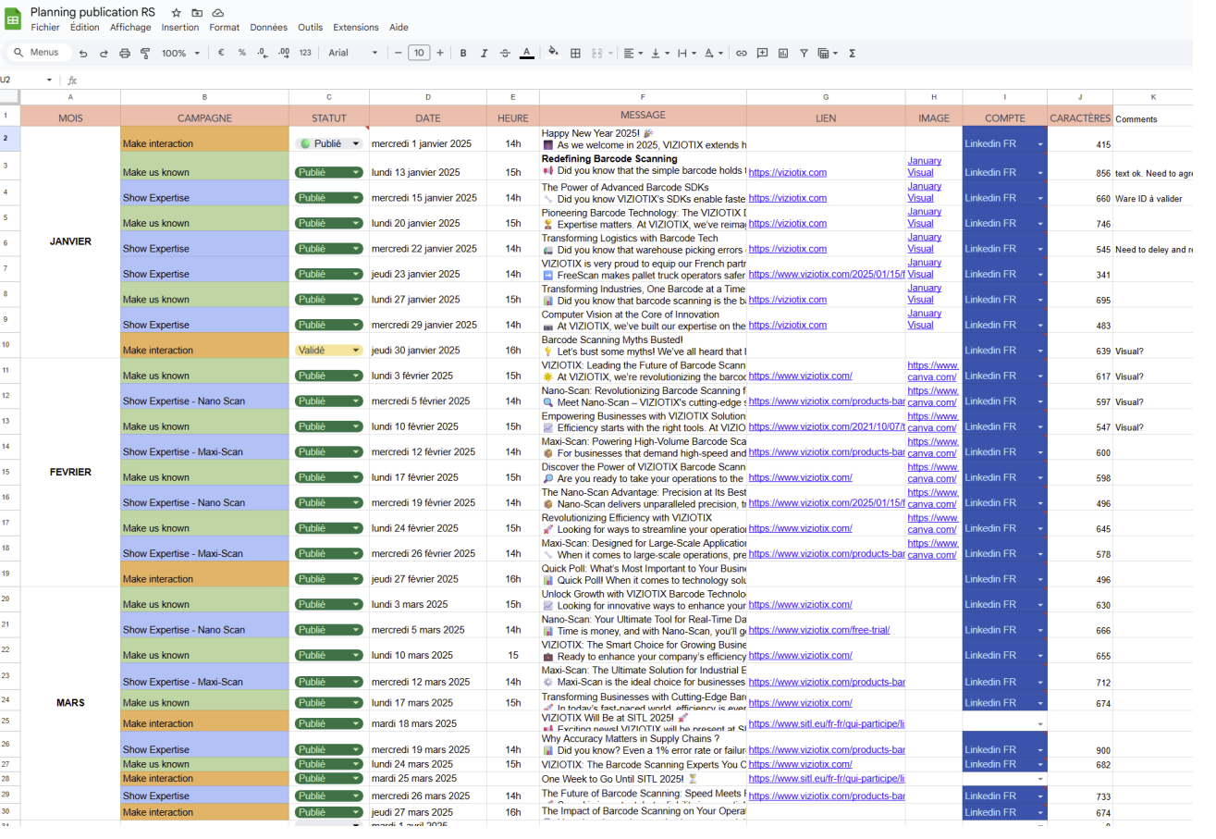
Task: Decrease the font size
Action: click(x=399, y=53)
